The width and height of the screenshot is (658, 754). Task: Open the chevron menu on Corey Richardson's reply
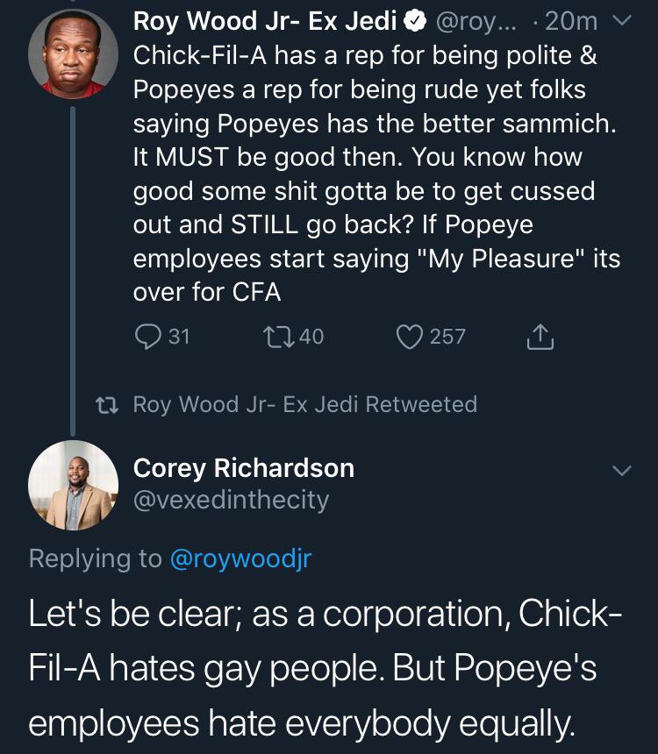point(621,471)
